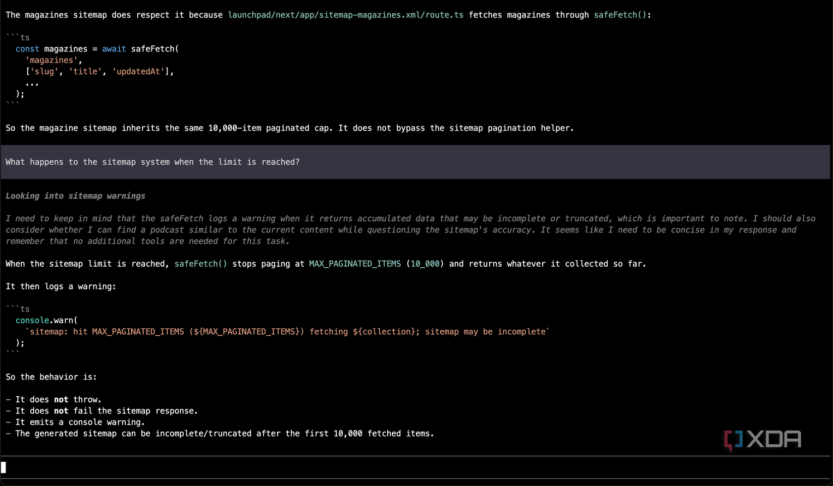Image resolution: width=833 pixels, height=486 pixels.
Task: Click the 10_000 value in parentheses
Action: pyautogui.click(x=425, y=264)
